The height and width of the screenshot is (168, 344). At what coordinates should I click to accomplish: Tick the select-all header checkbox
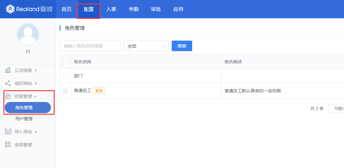click(x=65, y=62)
